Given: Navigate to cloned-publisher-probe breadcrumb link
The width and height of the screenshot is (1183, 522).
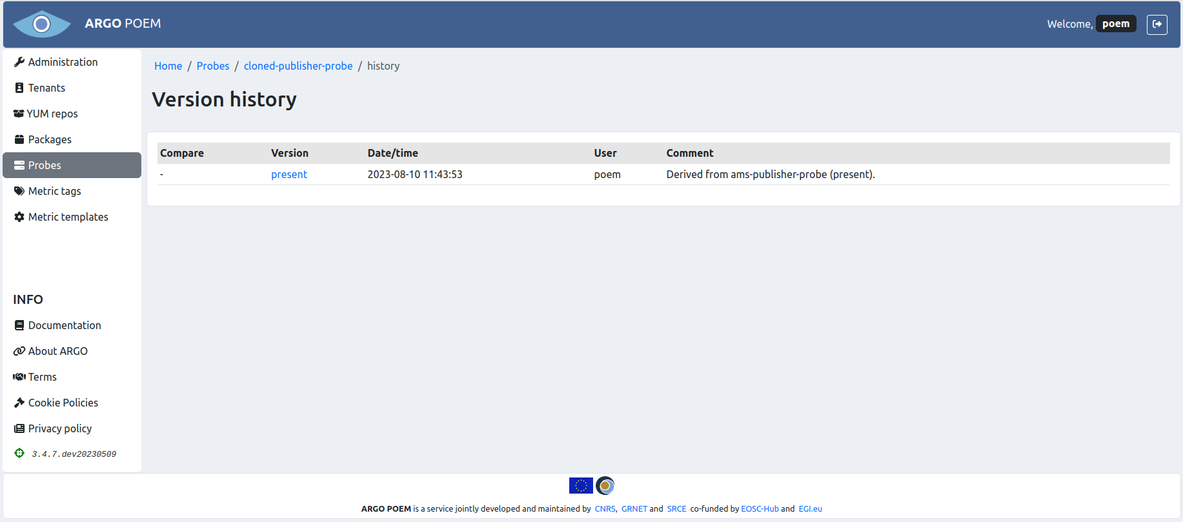Looking at the screenshot, I should click(298, 66).
